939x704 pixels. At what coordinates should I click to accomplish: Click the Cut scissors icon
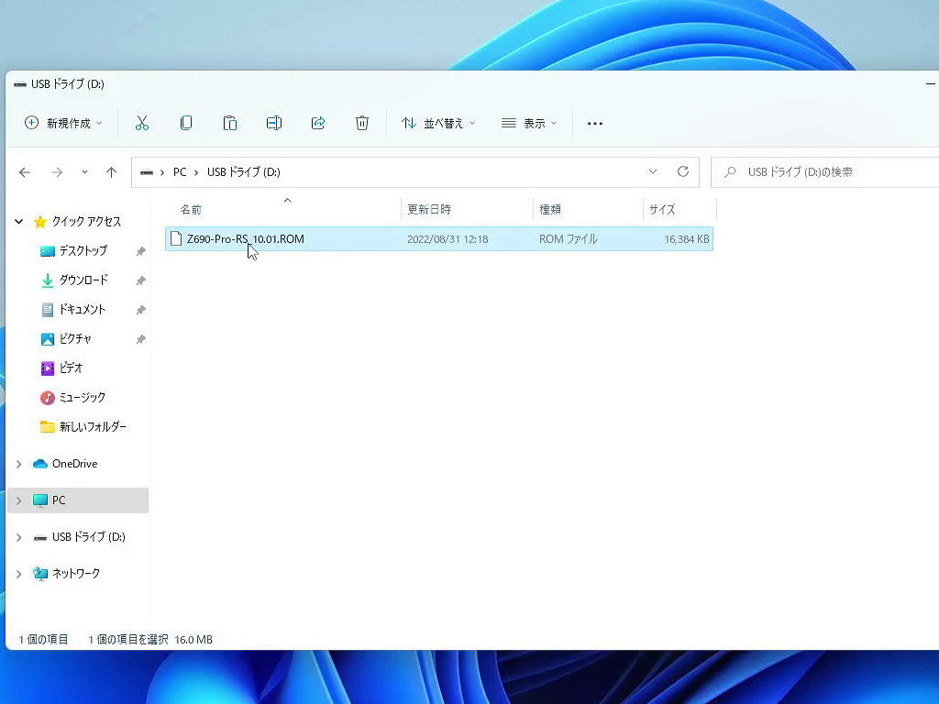tap(142, 124)
